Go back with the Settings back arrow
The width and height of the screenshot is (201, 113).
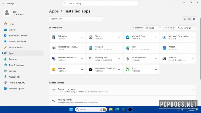(4, 4)
